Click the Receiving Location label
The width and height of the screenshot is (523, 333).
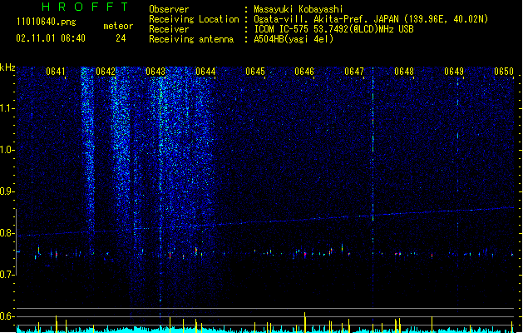(x=194, y=19)
